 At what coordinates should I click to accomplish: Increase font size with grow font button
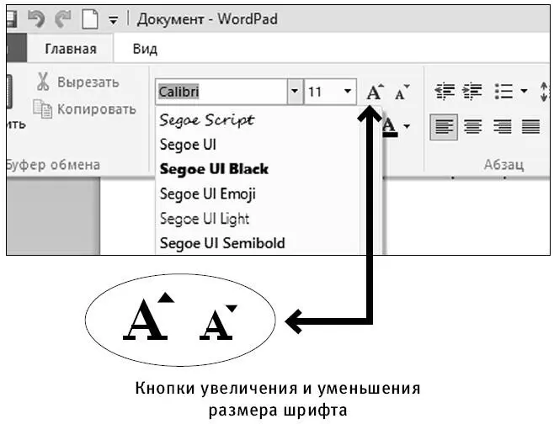375,92
